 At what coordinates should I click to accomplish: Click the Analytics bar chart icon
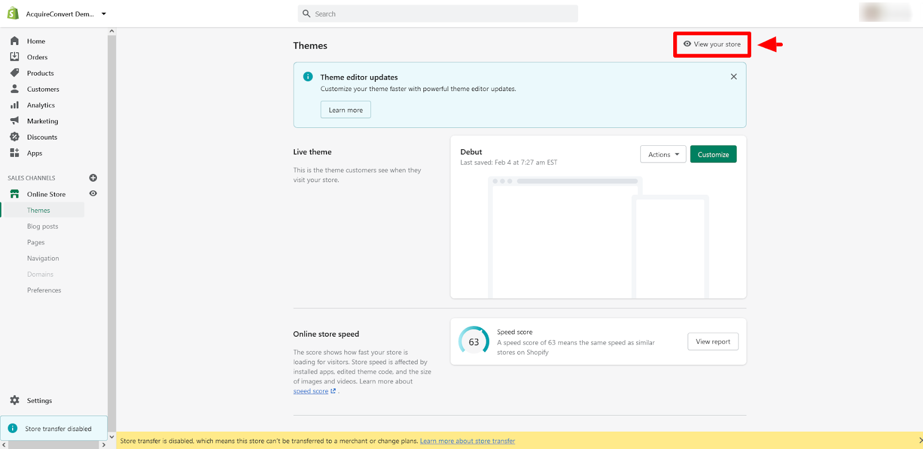14,105
